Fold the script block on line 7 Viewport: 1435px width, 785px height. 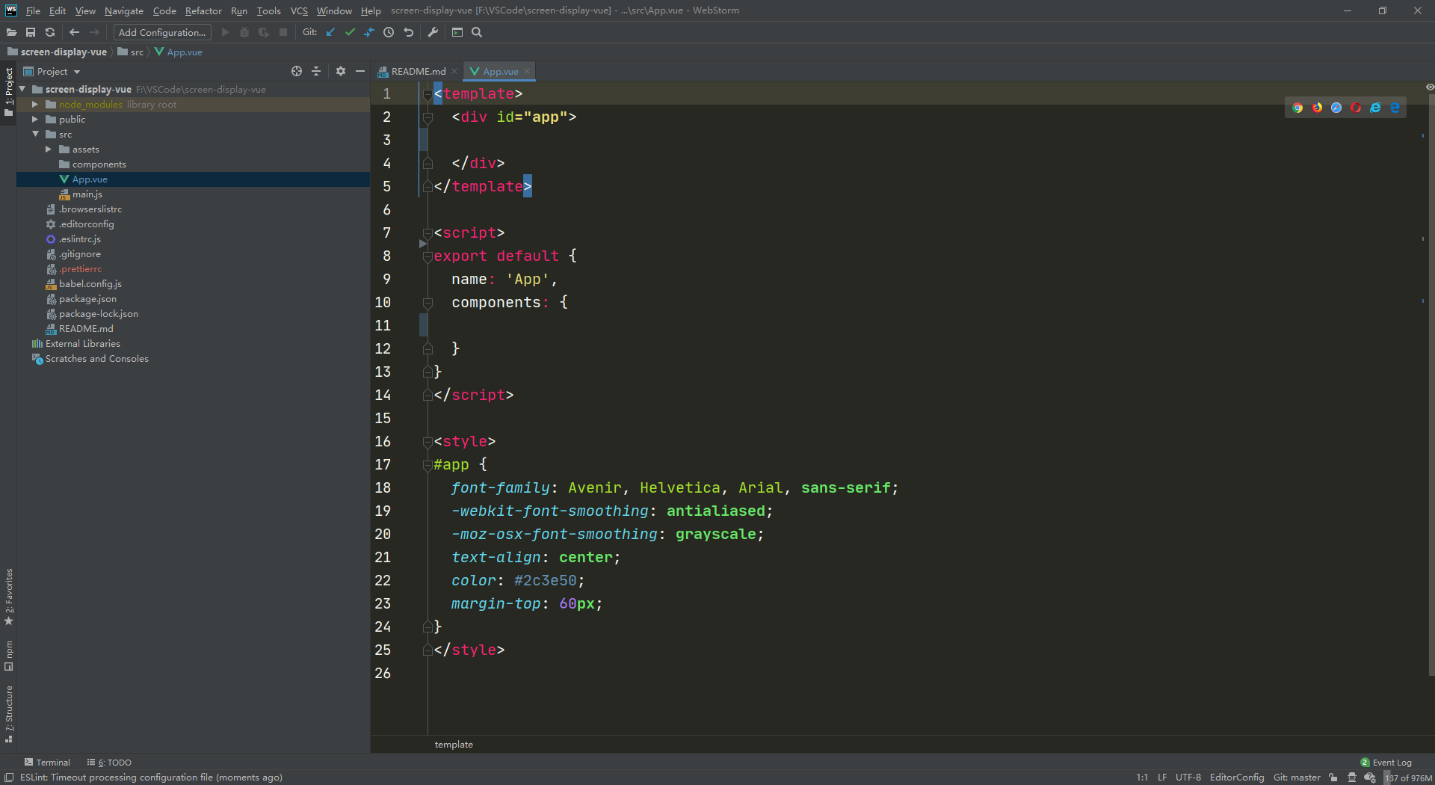pos(427,233)
